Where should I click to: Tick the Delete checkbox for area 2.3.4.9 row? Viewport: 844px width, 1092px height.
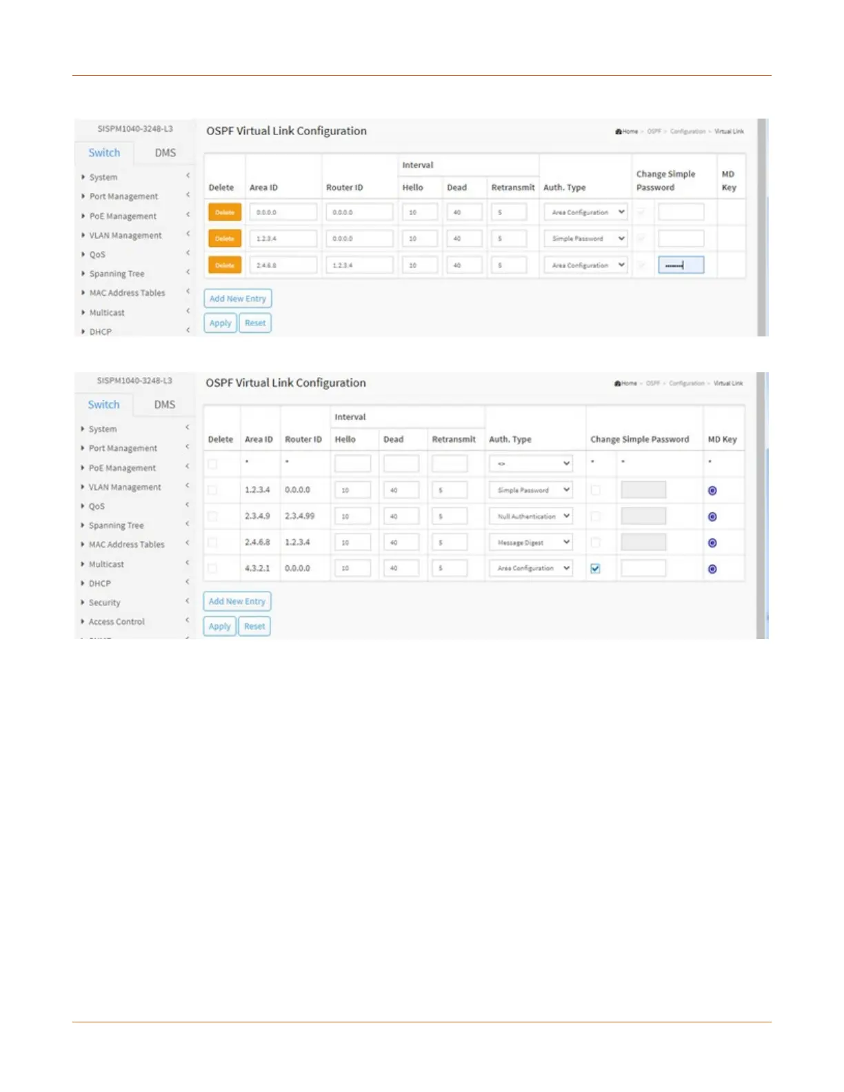click(212, 516)
